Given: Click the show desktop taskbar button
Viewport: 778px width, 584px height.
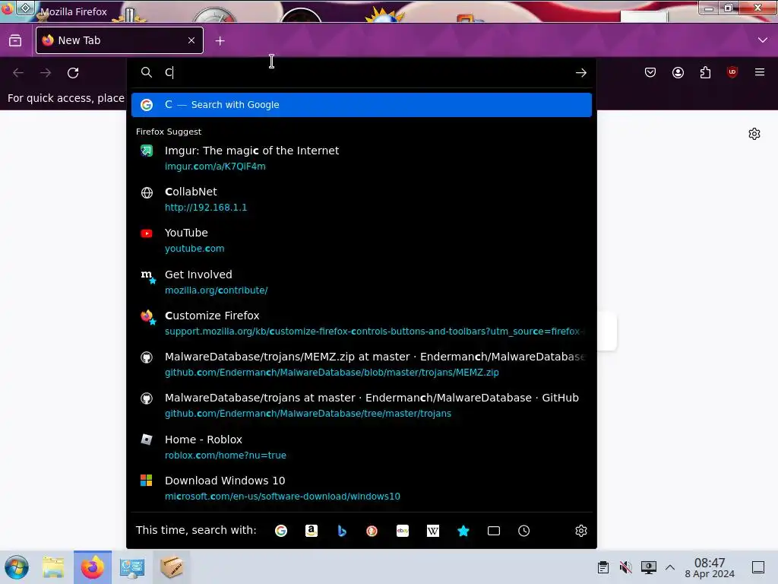Looking at the screenshot, I should pos(758,567).
